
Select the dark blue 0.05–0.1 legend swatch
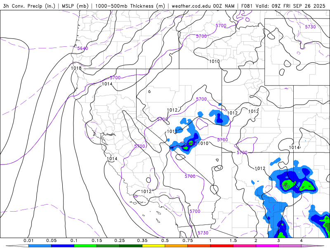click(63, 246)
